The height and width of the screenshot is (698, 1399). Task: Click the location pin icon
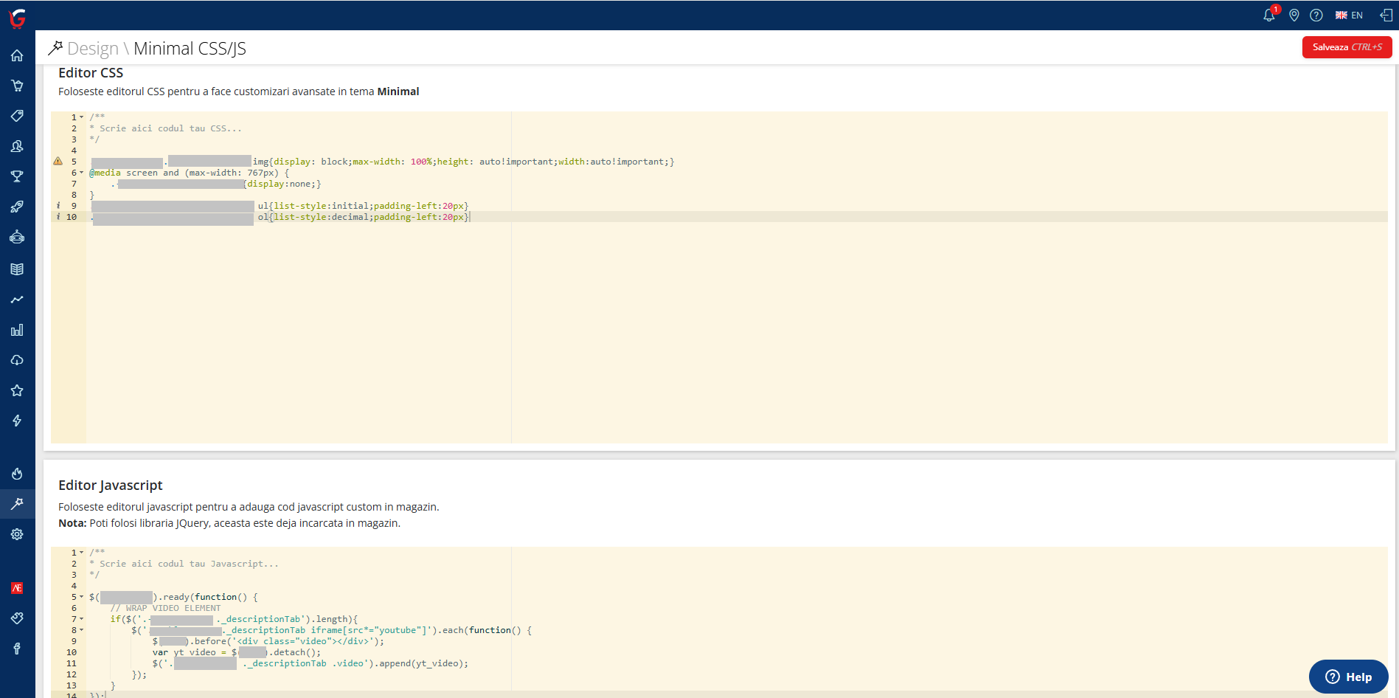(x=1294, y=15)
